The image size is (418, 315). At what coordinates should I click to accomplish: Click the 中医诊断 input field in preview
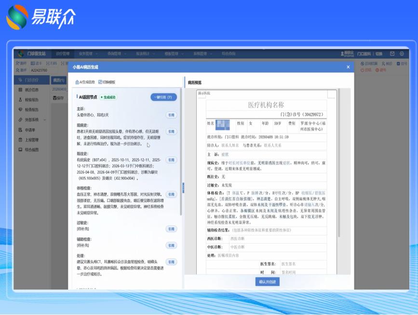pyautogui.click(x=278, y=247)
